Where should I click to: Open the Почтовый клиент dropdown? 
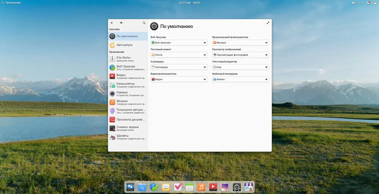pyautogui.click(x=179, y=55)
